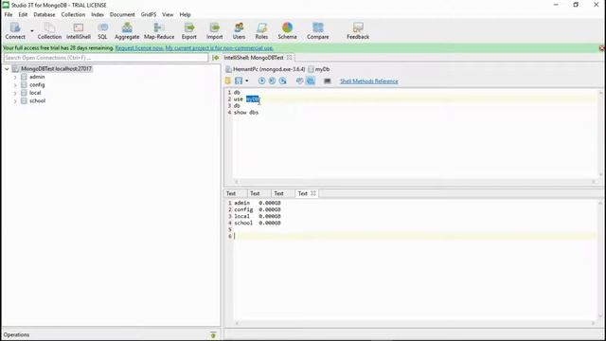Click the save script icon
The image size is (606, 341).
pos(239,81)
